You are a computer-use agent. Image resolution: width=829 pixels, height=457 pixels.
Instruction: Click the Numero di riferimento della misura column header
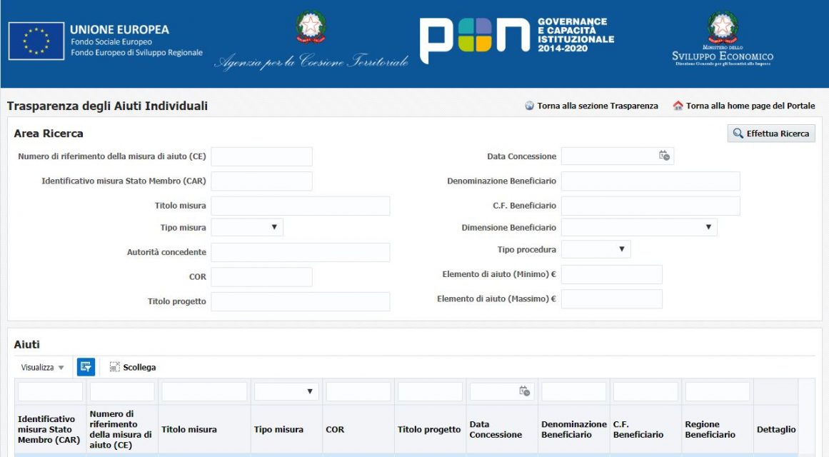tap(122, 429)
